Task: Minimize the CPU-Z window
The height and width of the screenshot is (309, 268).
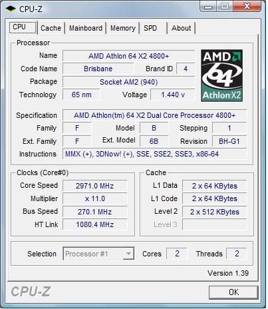Action: coord(207,7)
